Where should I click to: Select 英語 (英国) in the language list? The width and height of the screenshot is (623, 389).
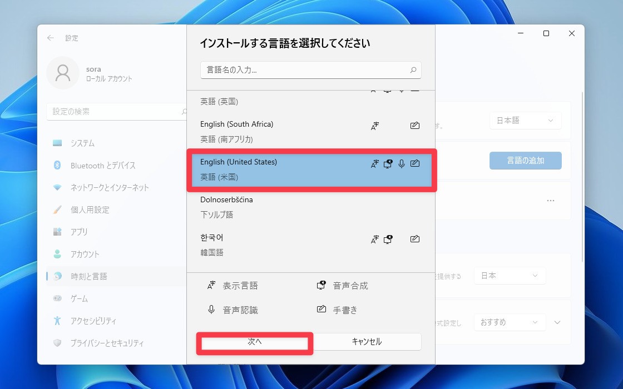[x=311, y=102]
